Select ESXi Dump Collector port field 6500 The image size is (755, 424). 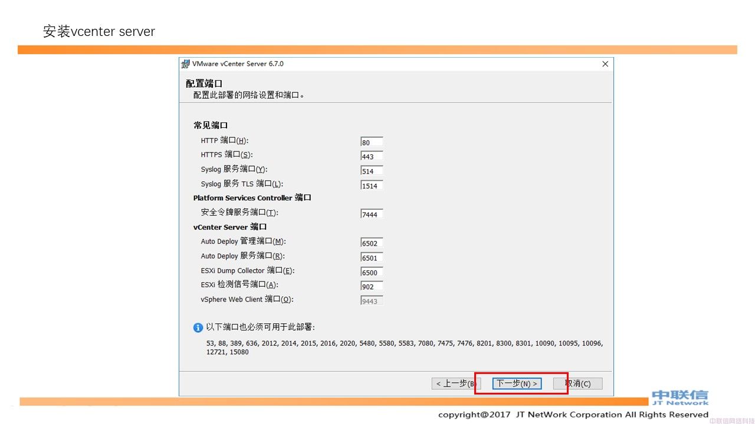(x=372, y=272)
